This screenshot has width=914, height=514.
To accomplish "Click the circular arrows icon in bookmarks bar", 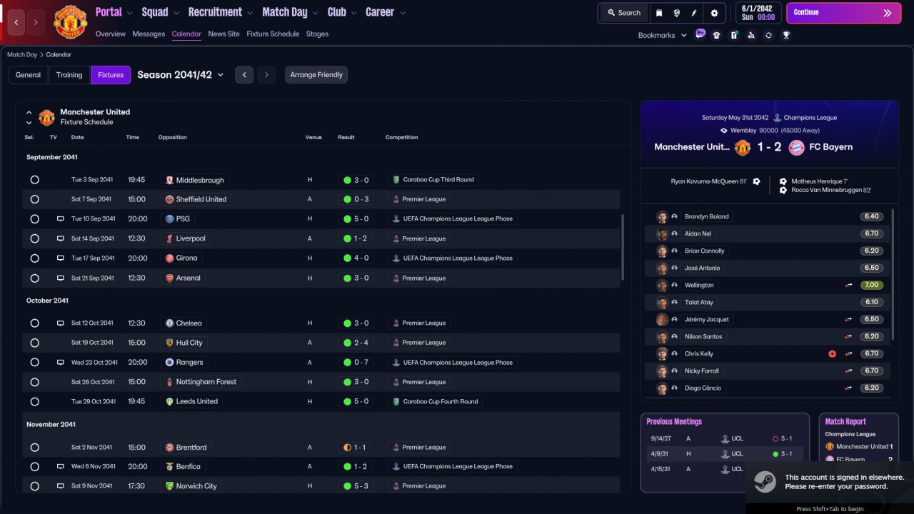I will coord(768,35).
